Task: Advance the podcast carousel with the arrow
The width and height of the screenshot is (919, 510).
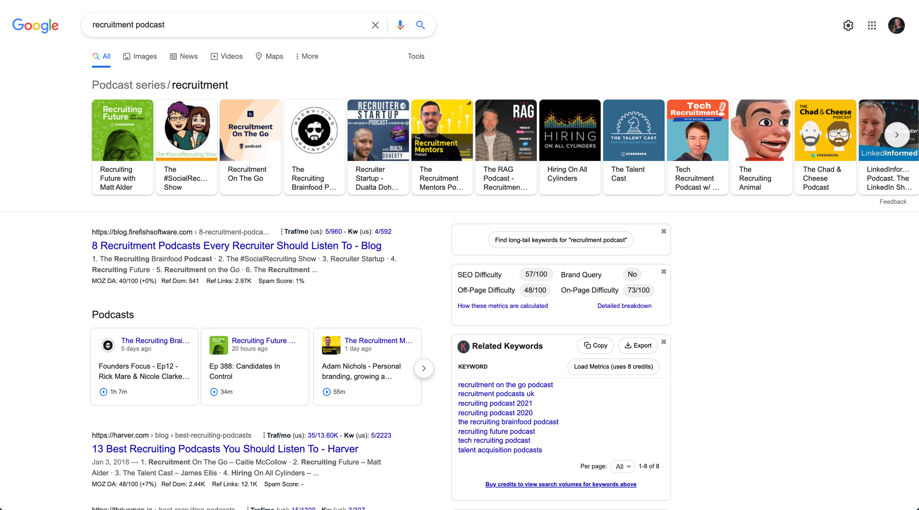Action: (896, 135)
